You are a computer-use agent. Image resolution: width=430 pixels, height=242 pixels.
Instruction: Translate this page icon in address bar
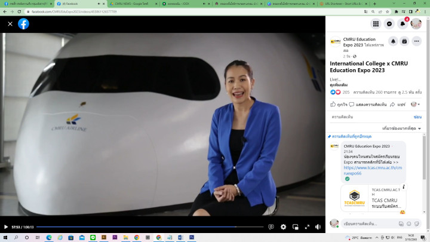pyautogui.click(x=366, y=12)
